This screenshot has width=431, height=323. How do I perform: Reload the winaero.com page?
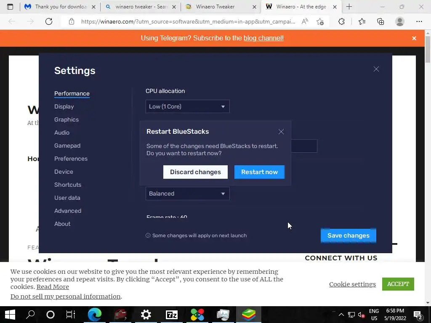click(x=49, y=21)
